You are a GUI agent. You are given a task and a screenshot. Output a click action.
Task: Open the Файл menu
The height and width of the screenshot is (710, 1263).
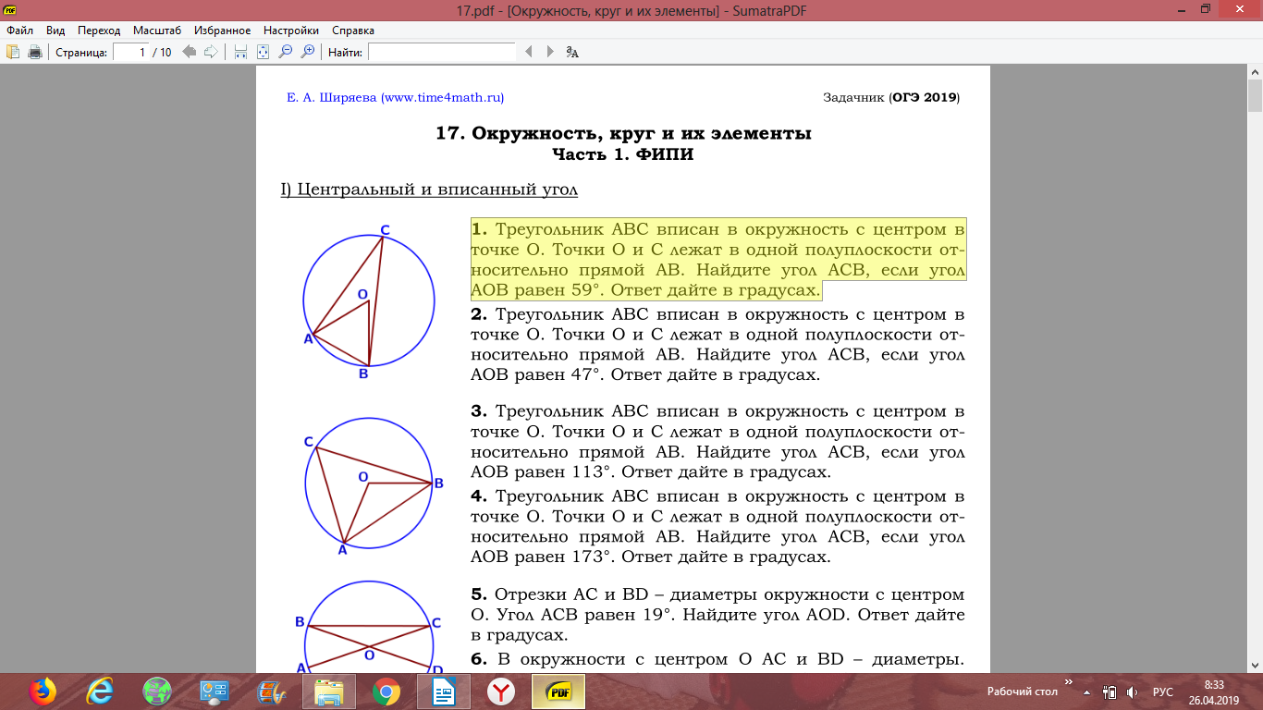(x=19, y=31)
